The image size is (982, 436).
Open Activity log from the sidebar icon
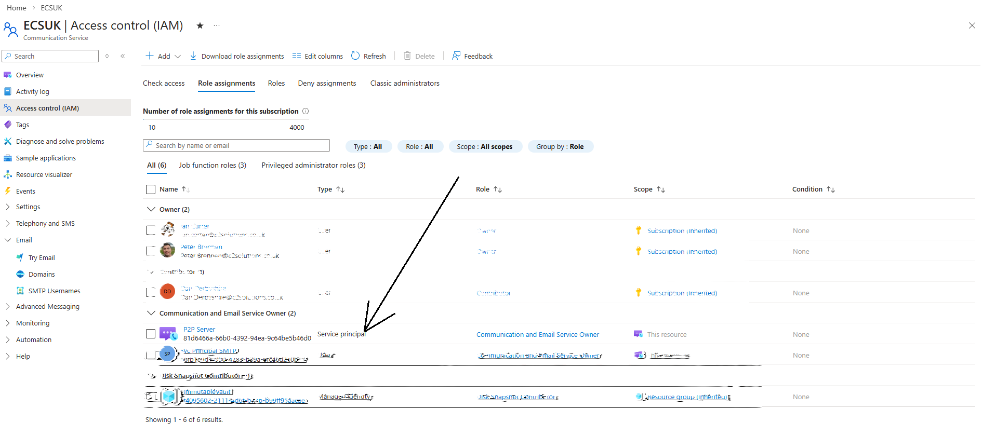8,91
